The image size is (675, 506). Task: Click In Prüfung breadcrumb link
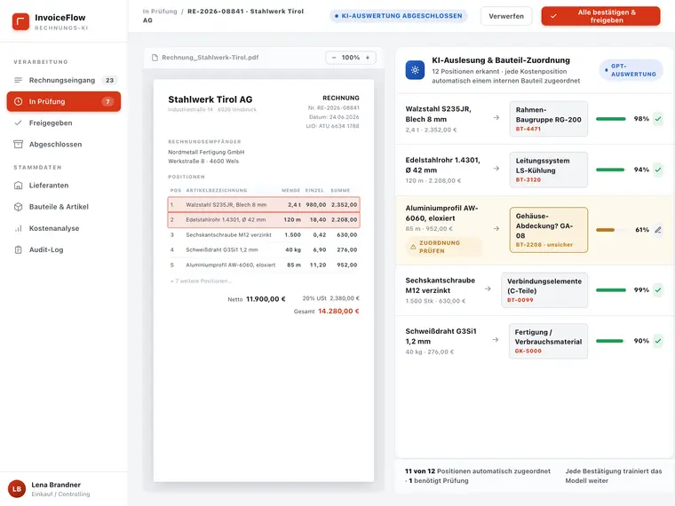(160, 12)
